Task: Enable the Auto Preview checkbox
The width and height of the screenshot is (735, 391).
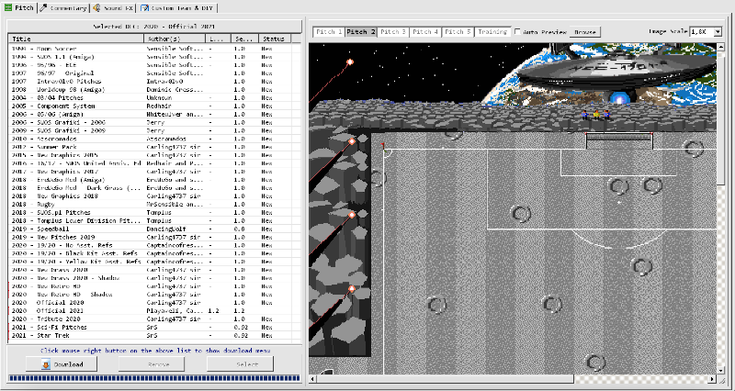Action: (519, 32)
